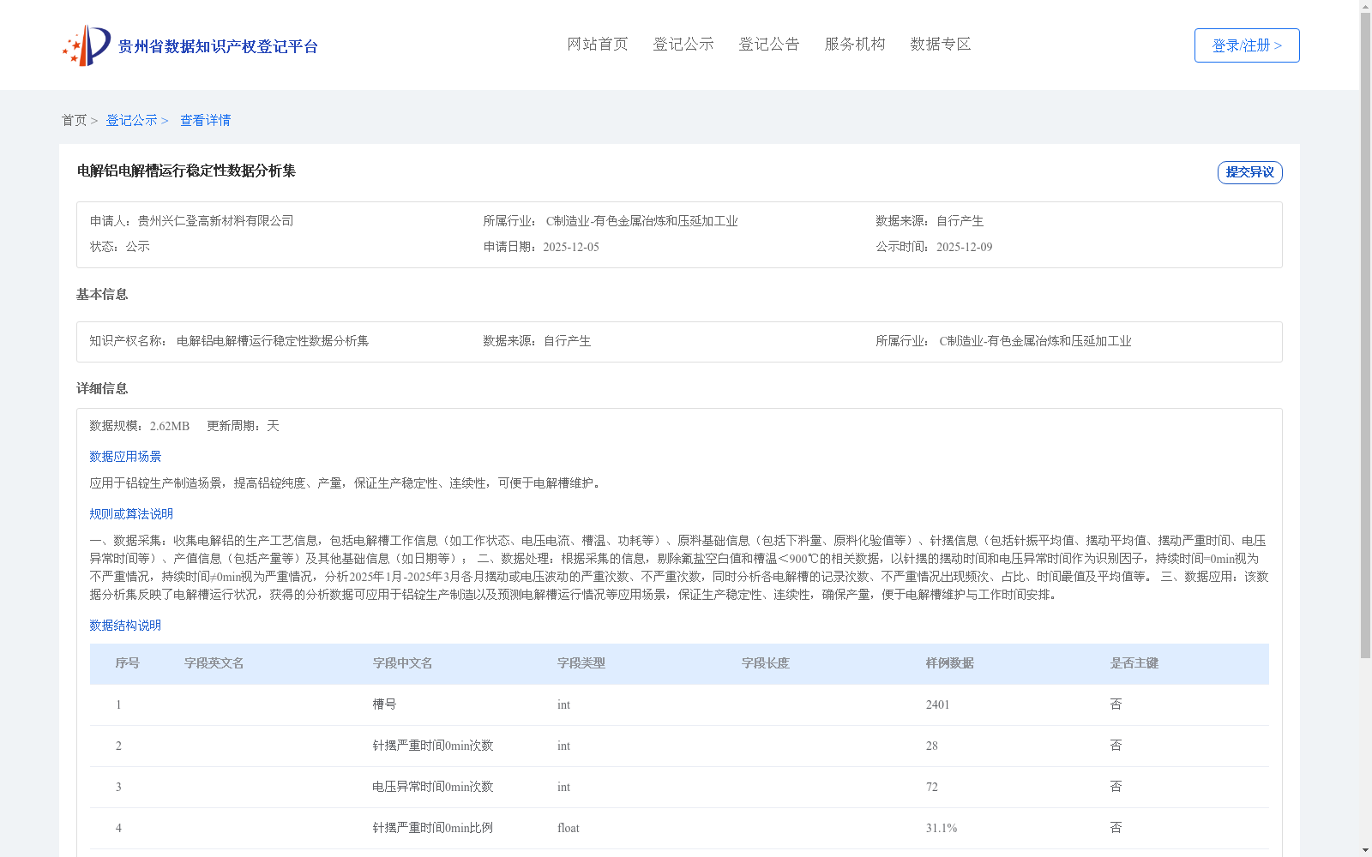This screenshot has width=1372, height=857.
Task: Click platform title 贵州省数据知识产权登记平台
Action: [218, 46]
